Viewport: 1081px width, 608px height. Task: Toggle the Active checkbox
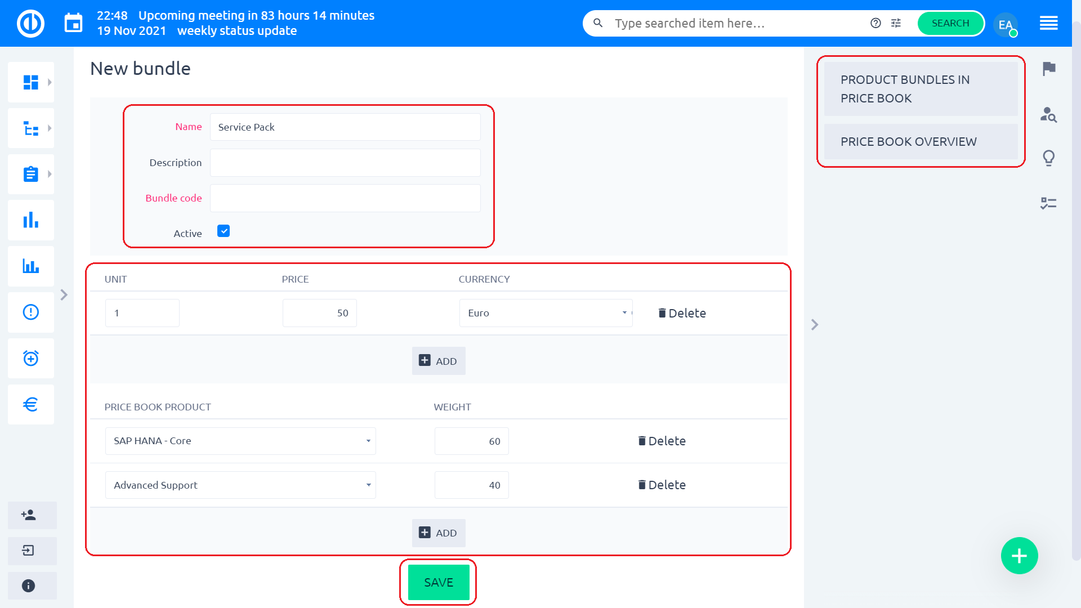(x=224, y=231)
